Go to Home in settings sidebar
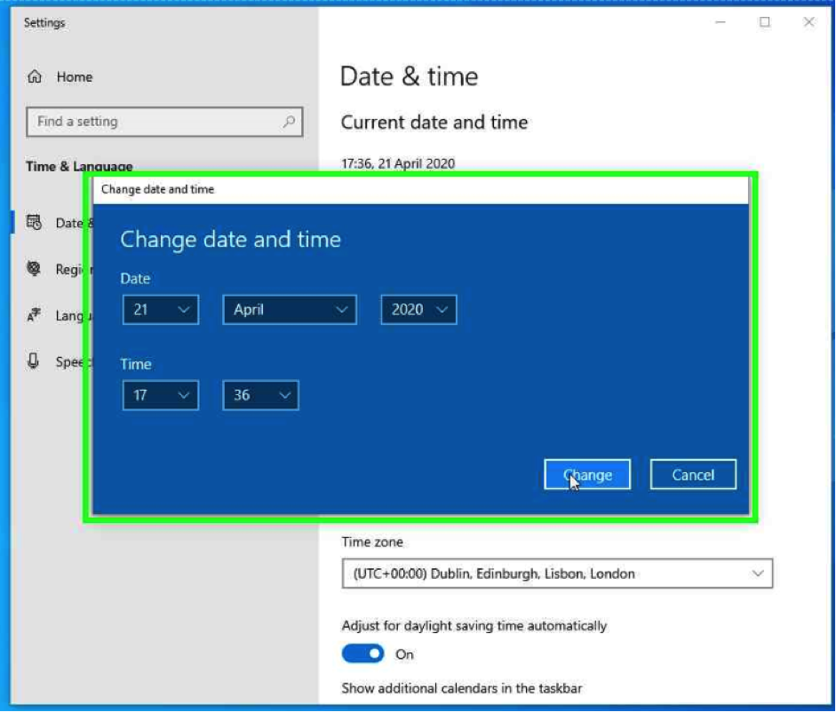 [x=74, y=77]
